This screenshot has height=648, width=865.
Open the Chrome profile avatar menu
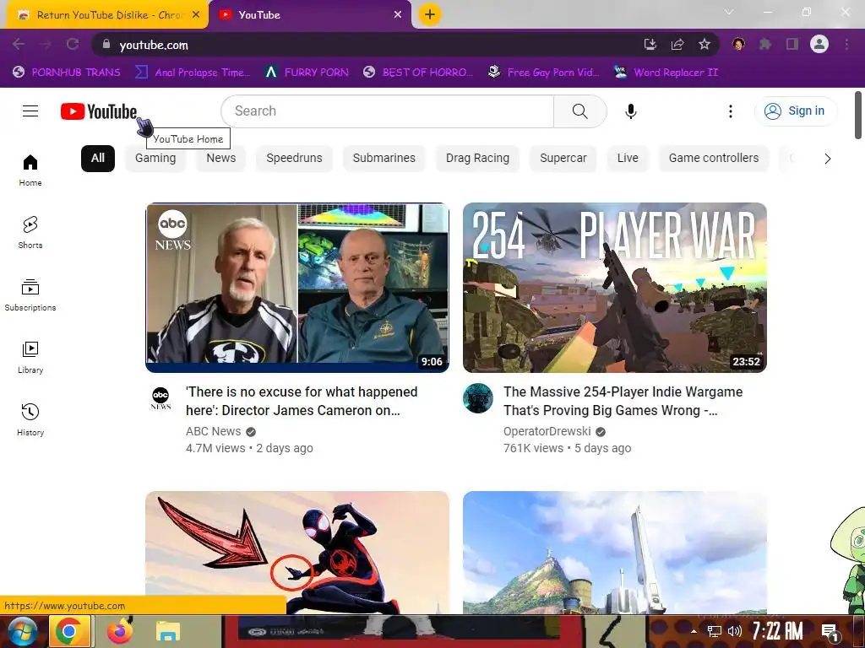point(819,44)
